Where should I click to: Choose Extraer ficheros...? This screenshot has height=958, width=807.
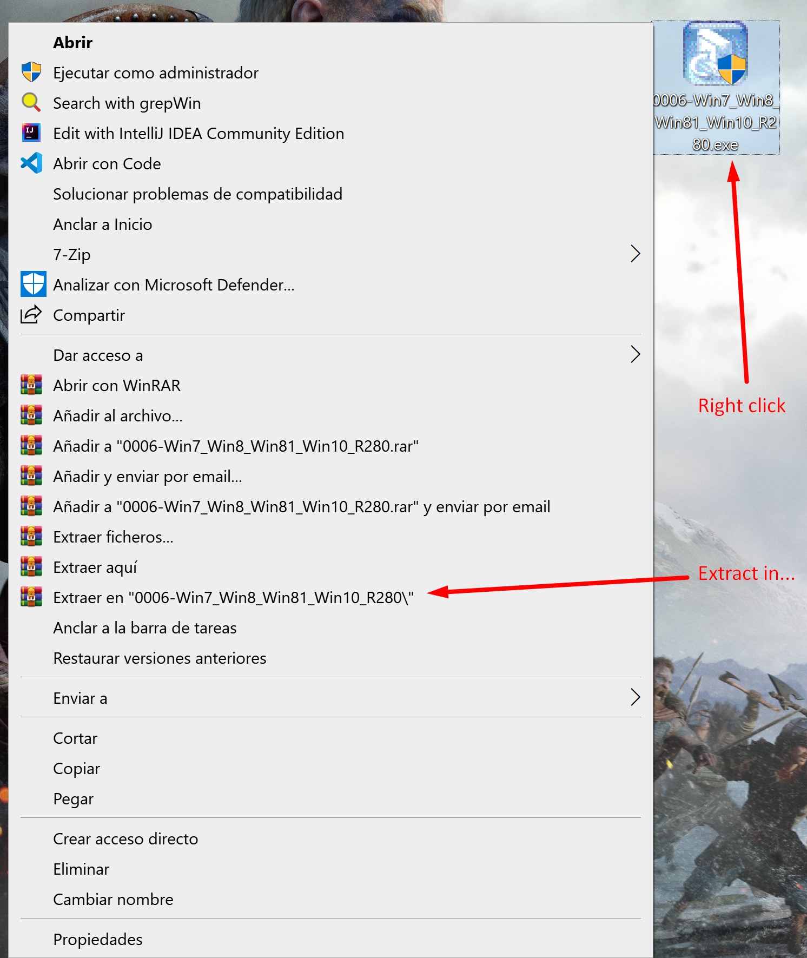click(330, 537)
